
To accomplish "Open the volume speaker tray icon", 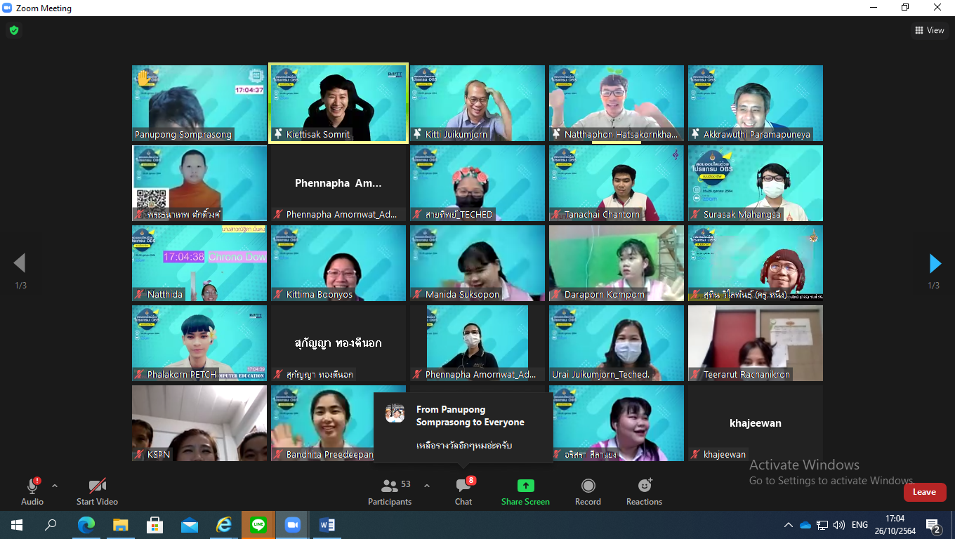I will (839, 525).
